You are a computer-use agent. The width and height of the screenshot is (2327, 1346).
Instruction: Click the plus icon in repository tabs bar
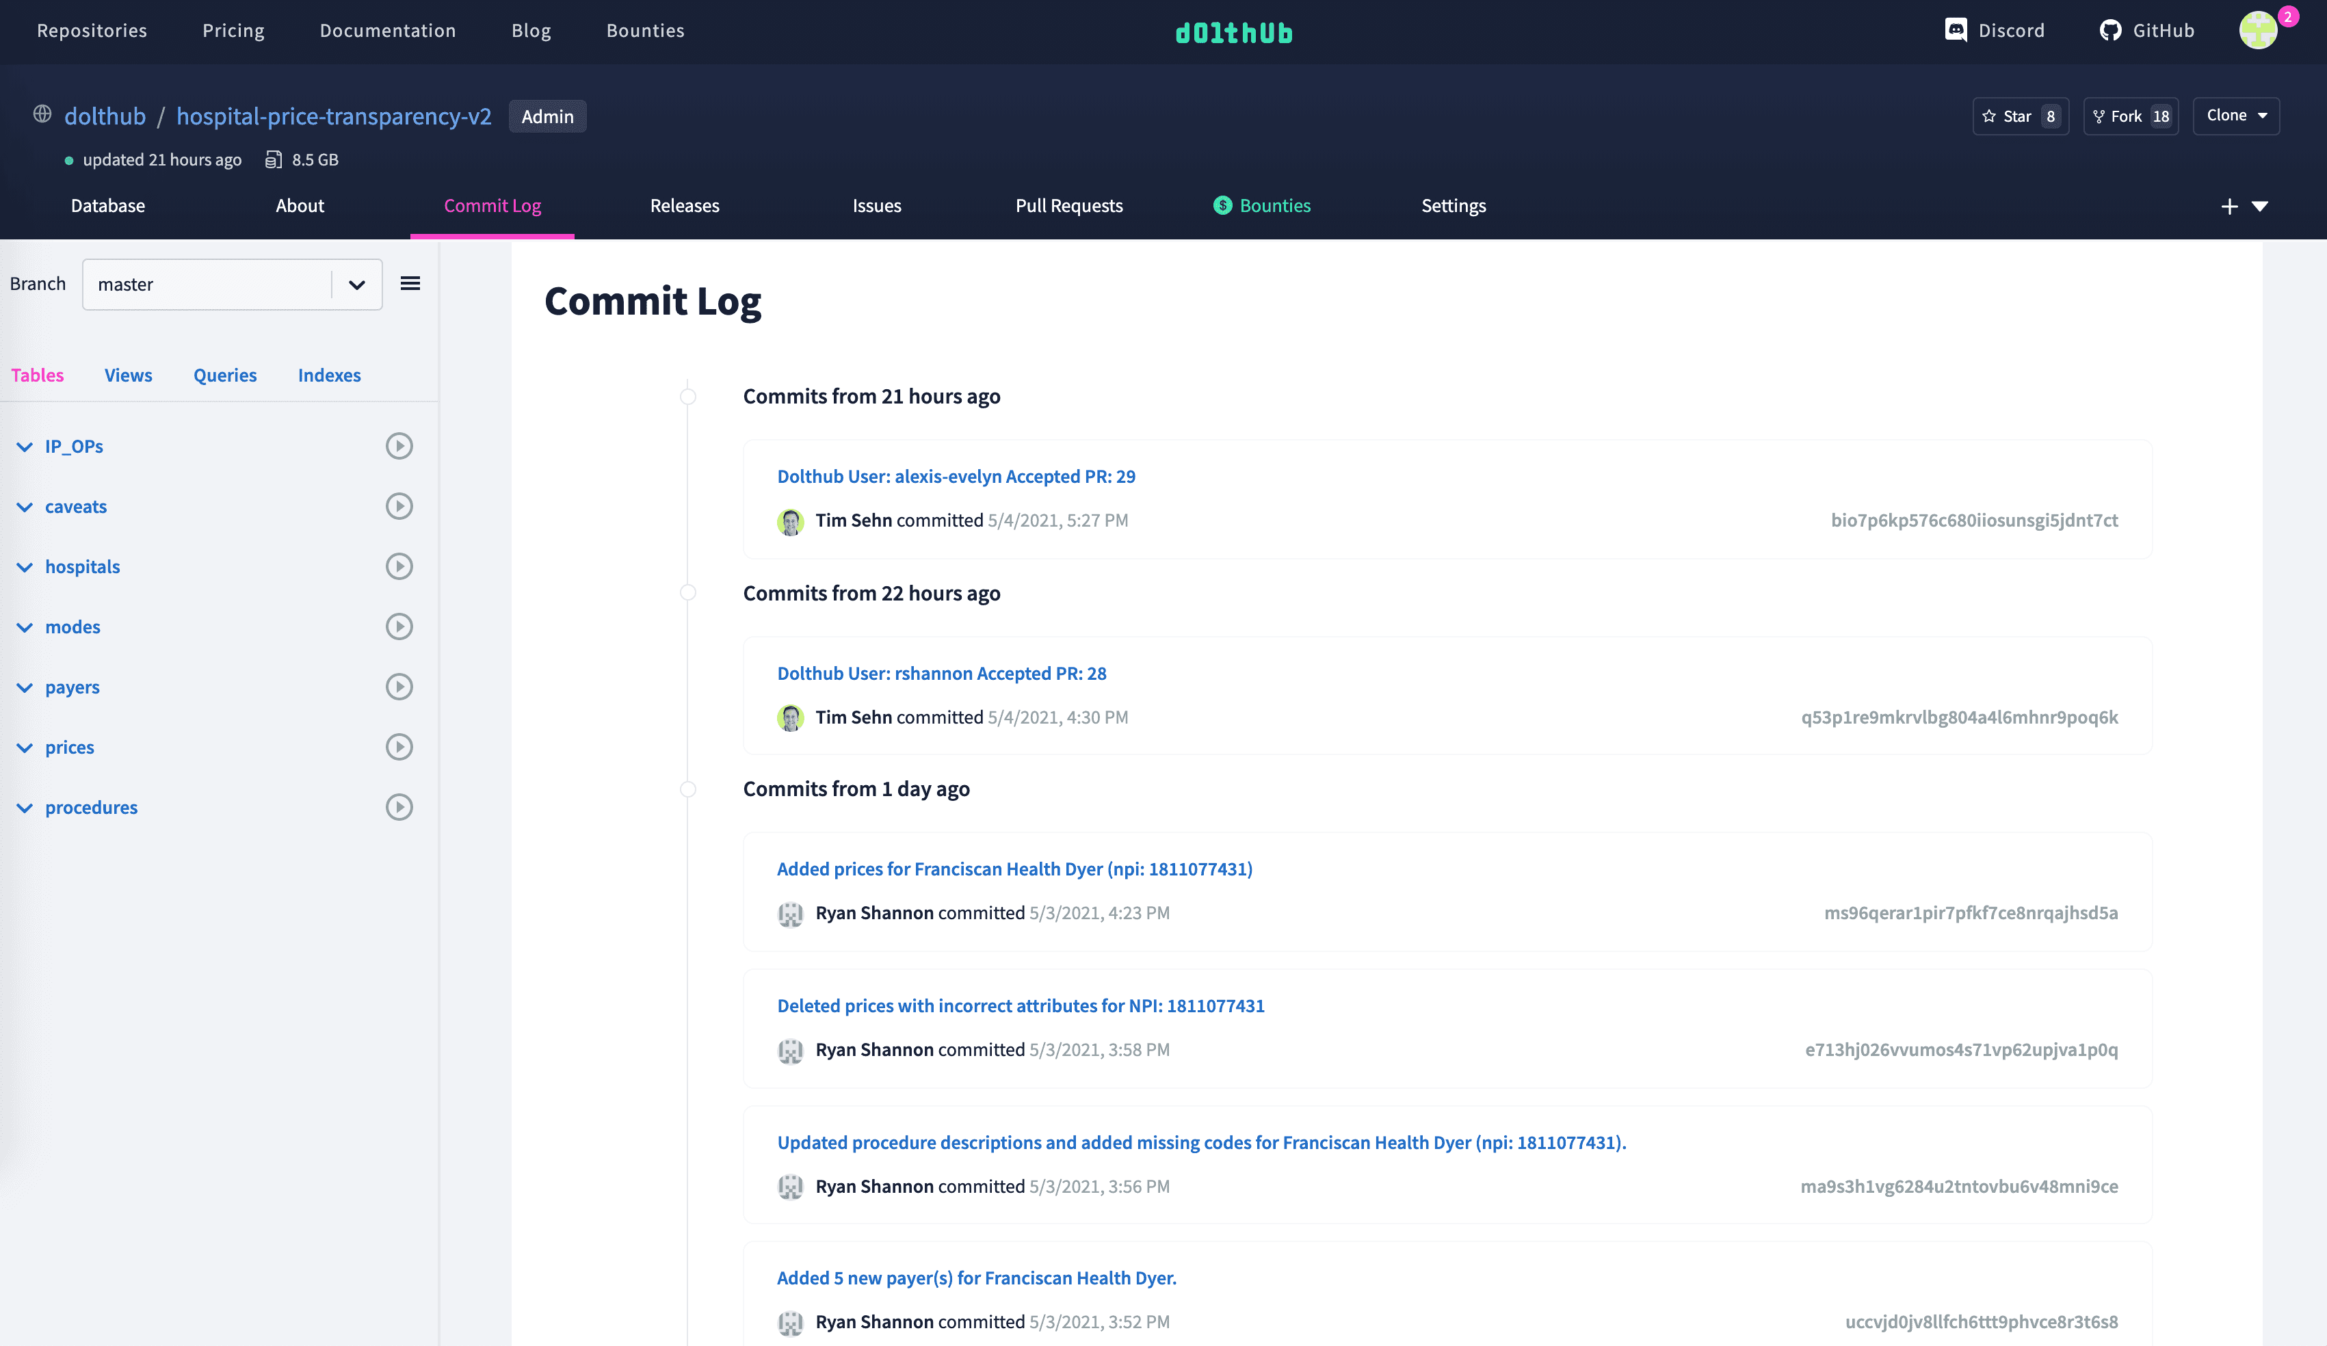(2229, 206)
